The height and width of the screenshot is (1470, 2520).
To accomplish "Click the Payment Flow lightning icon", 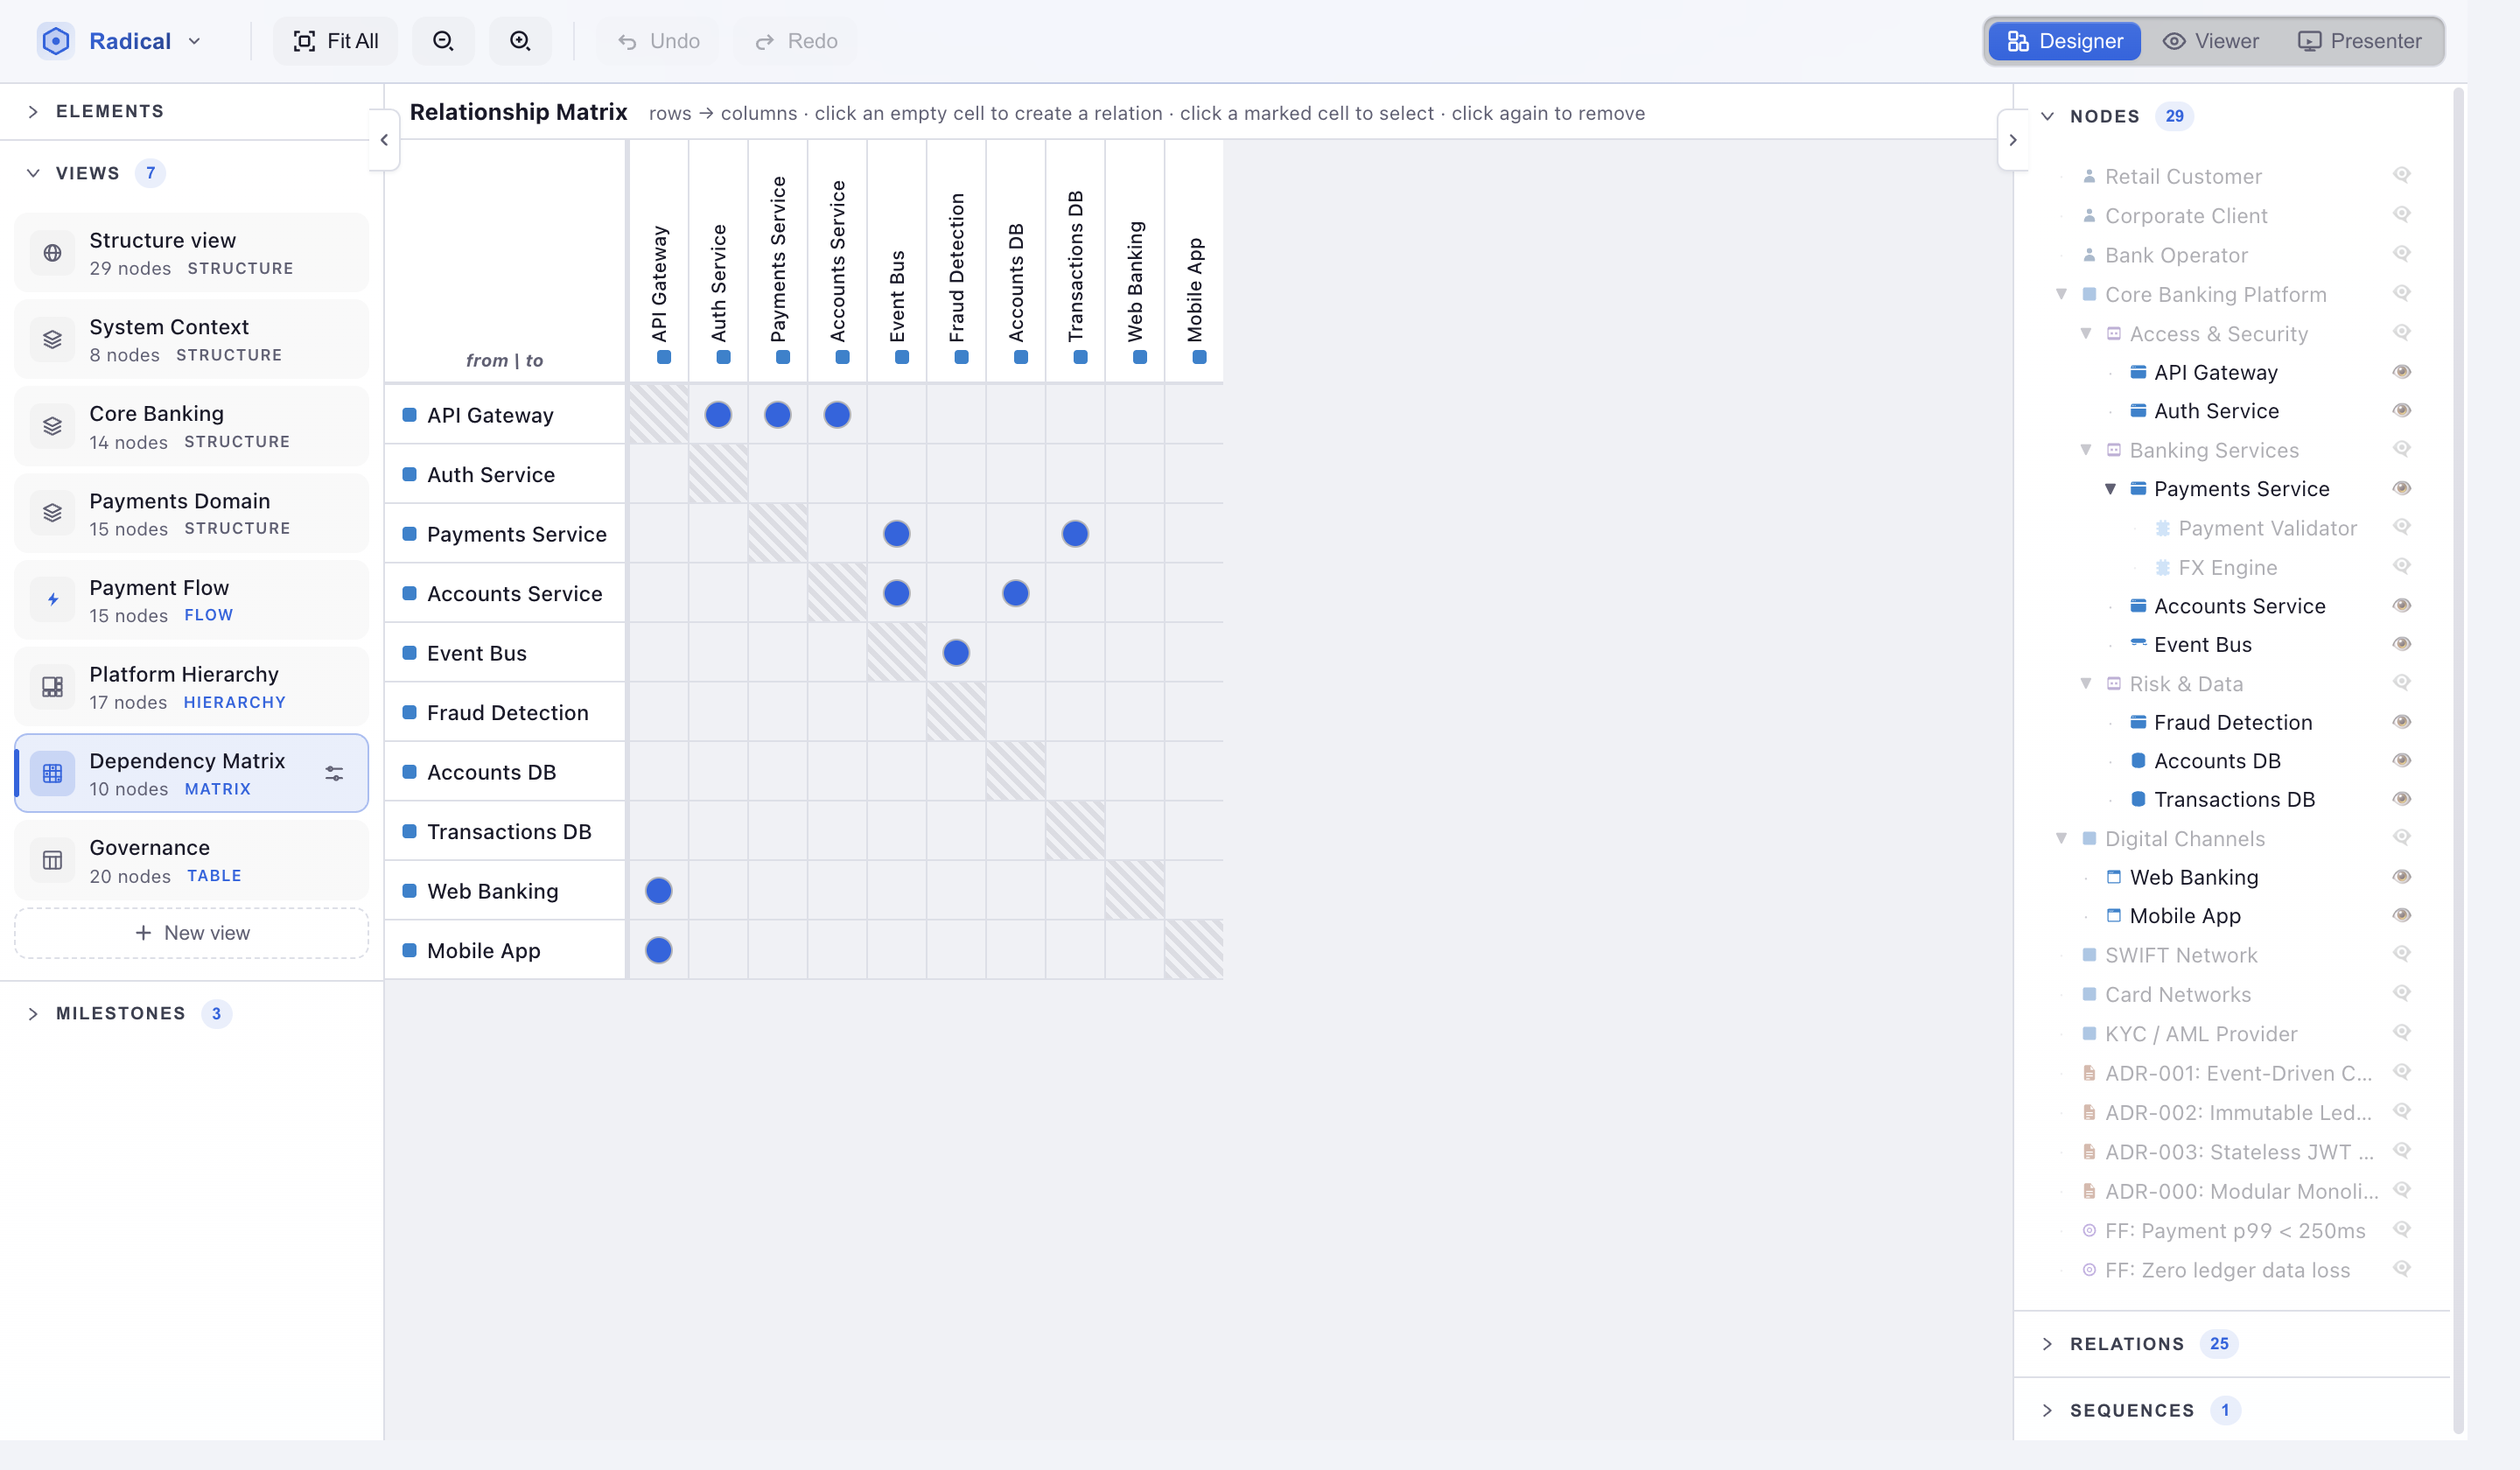I will coord(52,600).
